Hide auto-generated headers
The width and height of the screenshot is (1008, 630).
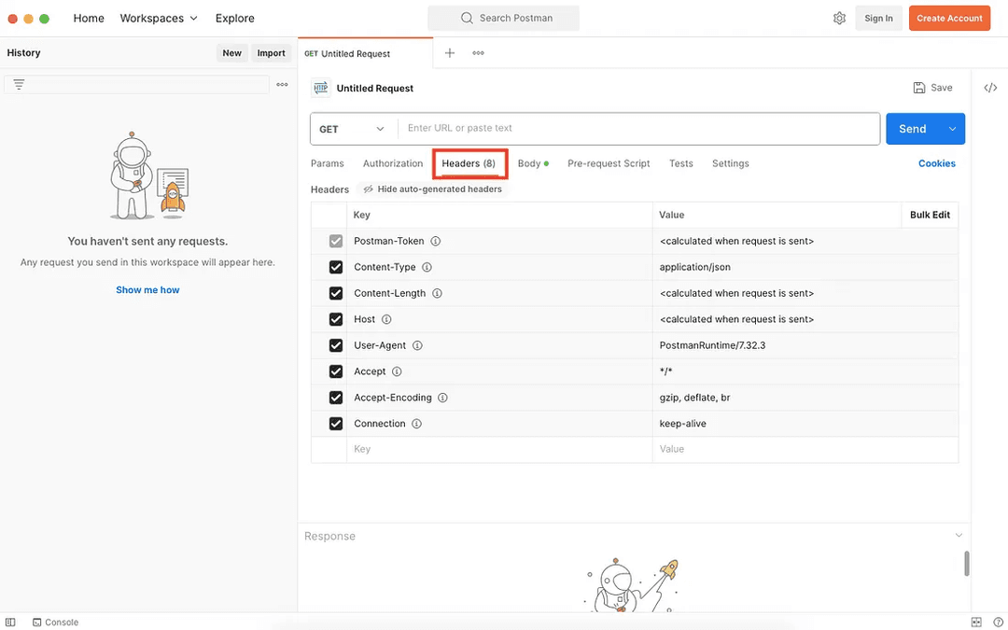[432, 189]
